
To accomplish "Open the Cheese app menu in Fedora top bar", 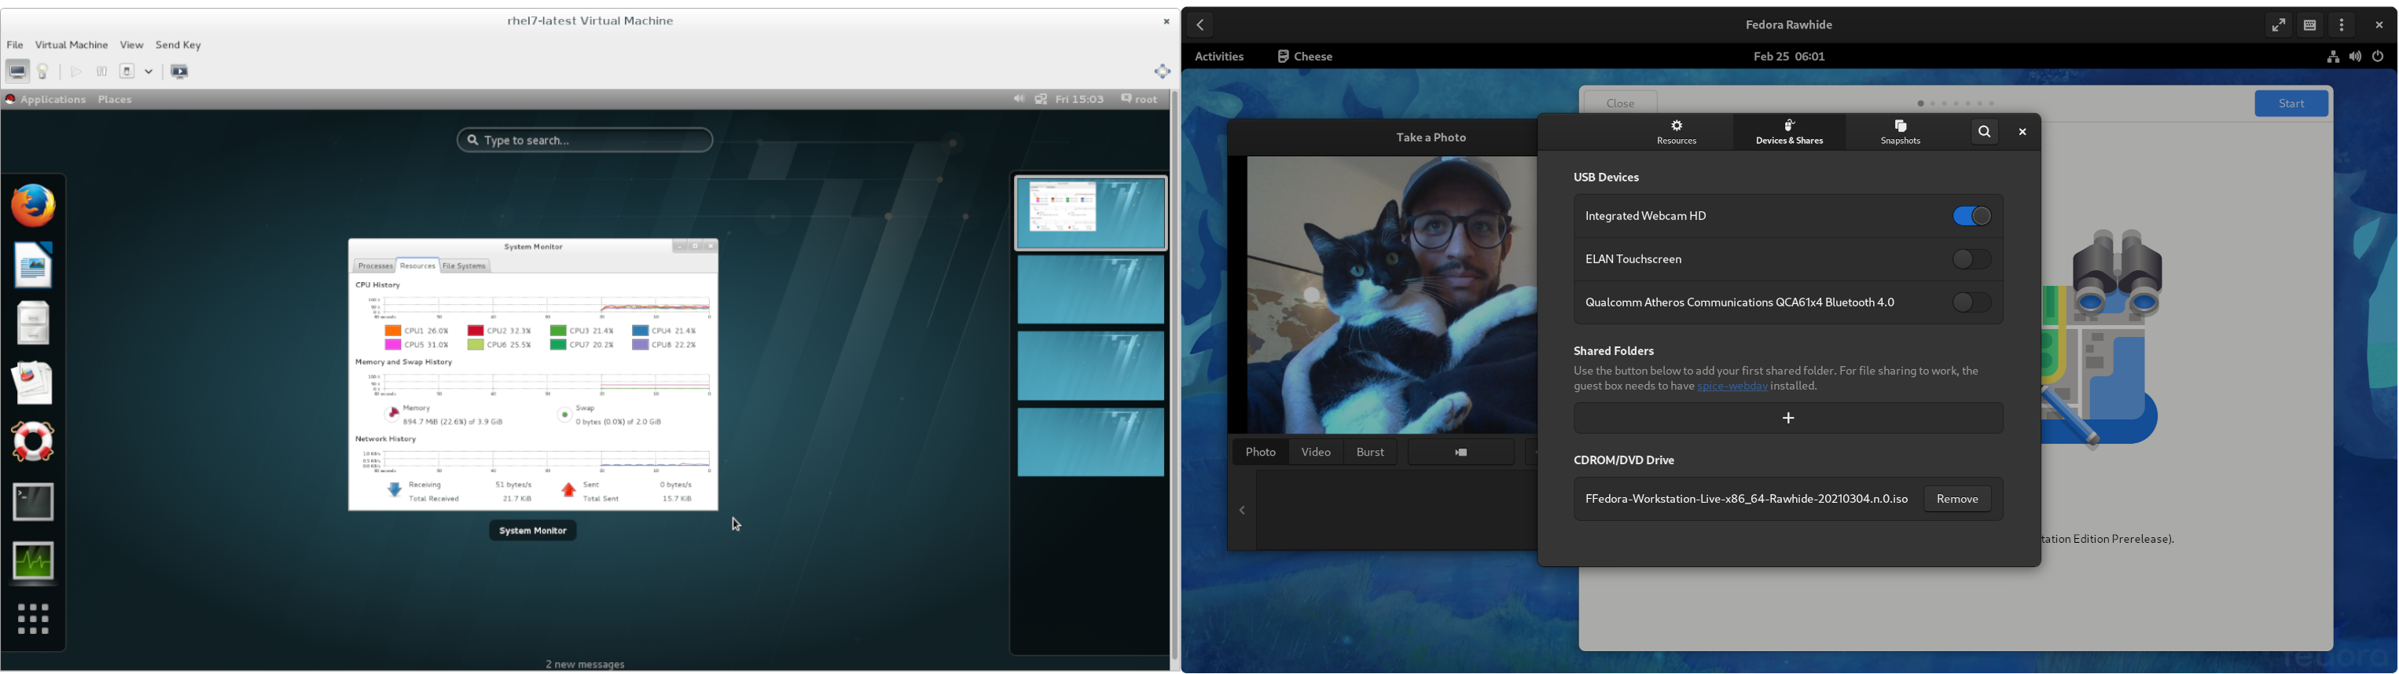I will 1305,57.
